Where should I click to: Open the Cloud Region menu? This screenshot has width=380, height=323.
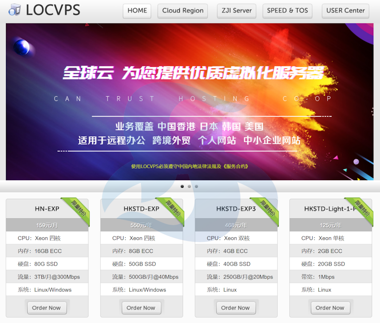pos(183,11)
